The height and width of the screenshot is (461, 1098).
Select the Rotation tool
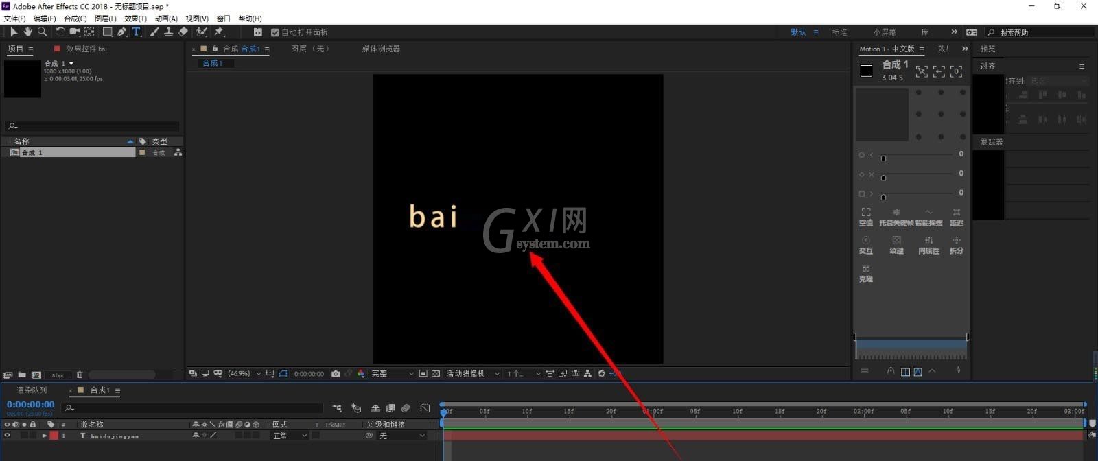(x=60, y=32)
